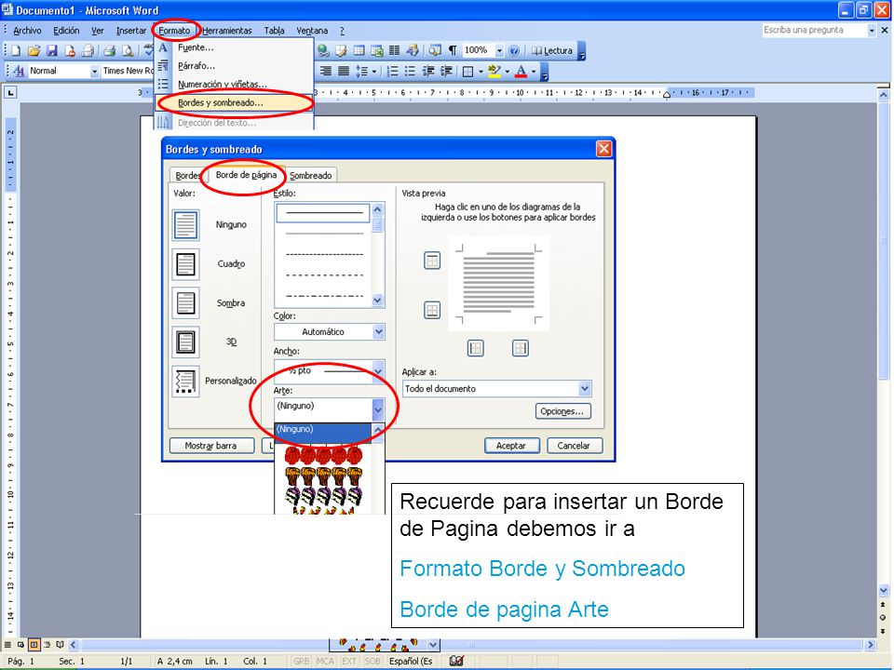Toggle the left border preview button
The image size is (894, 670).
476,348
